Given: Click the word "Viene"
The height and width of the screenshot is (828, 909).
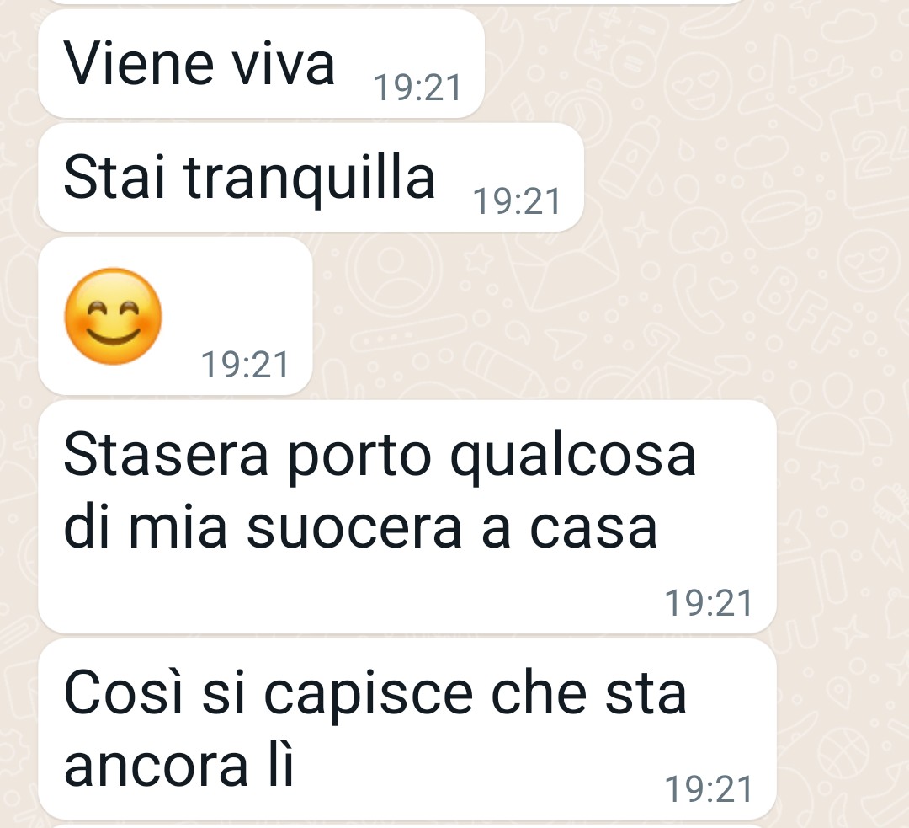Looking at the screenshot, I should [x=139, y=64].
